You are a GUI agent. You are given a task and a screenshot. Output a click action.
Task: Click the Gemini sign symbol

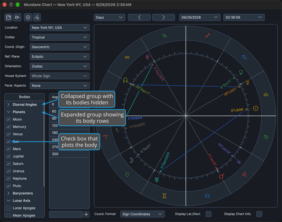click(x=164, y=196)
